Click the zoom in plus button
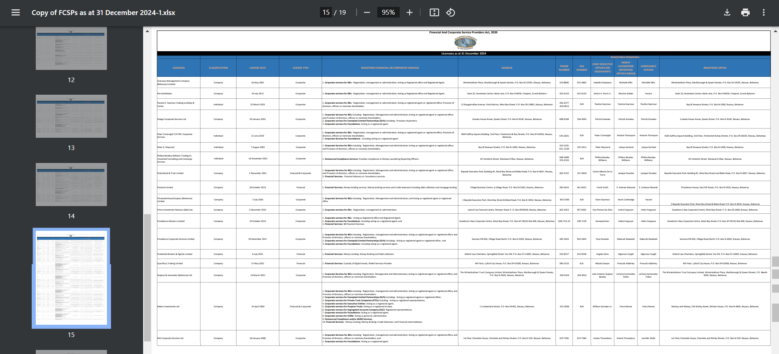The width and height of the screenshot is (779, 354). [409, 13]
